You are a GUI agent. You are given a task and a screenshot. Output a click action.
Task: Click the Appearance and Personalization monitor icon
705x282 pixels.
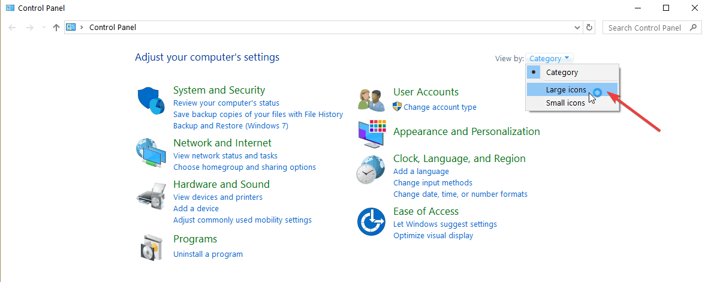372,134
